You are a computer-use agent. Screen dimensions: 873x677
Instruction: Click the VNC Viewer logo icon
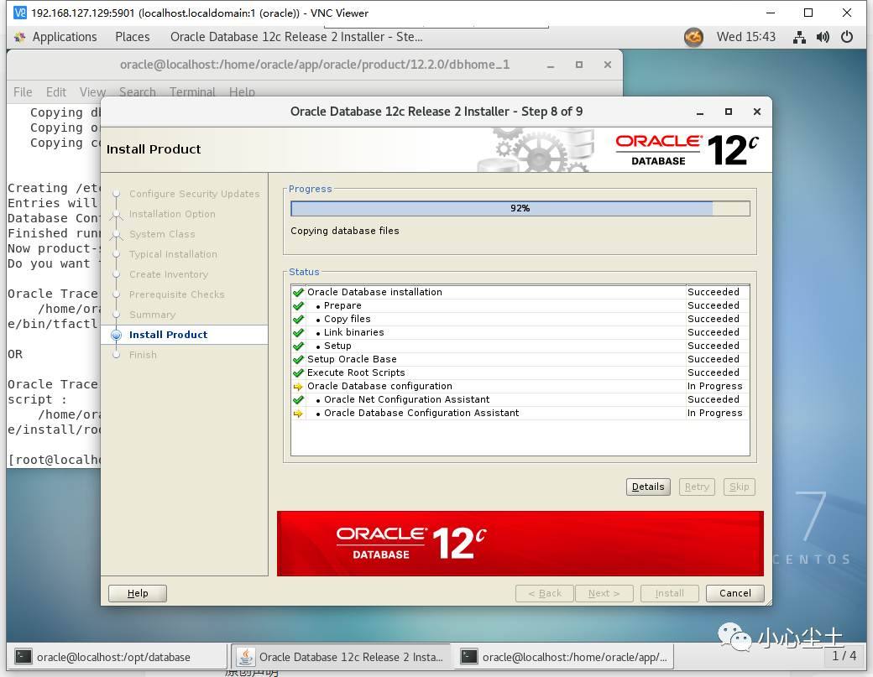tap(19, 13)
